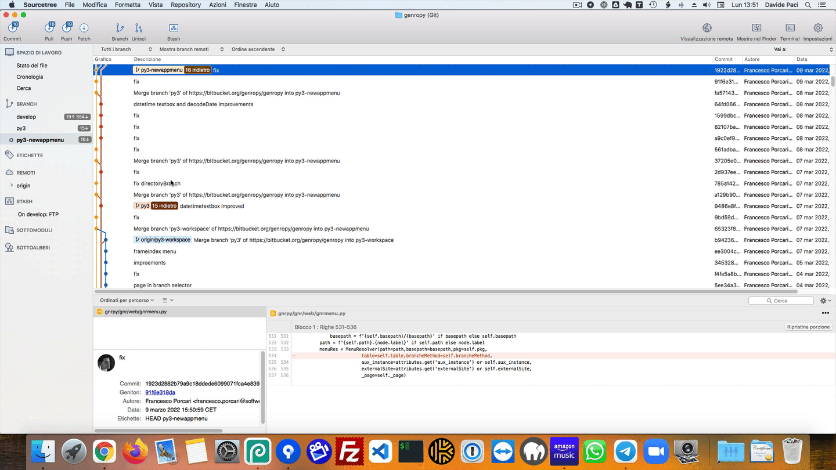Open the File menu
836x470 pixels.
click(70, 5)
